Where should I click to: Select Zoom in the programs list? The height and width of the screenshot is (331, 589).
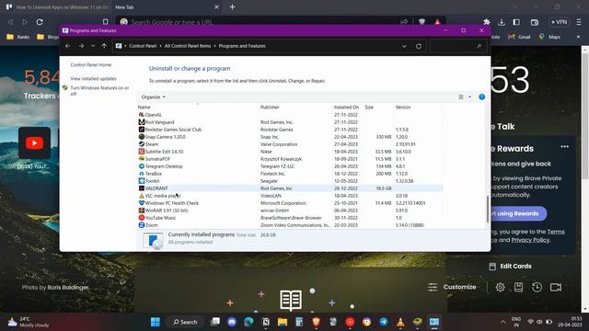point(290,225)
